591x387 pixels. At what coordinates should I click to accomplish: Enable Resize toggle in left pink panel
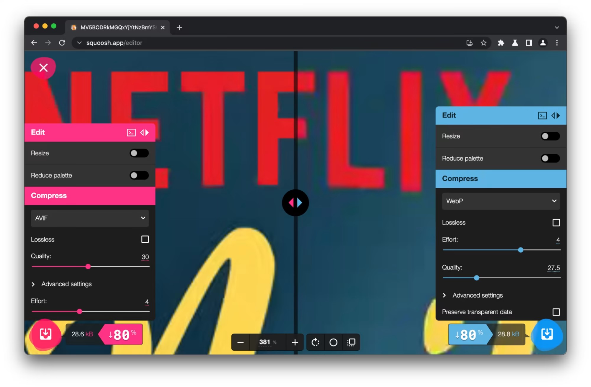point(139,153)
